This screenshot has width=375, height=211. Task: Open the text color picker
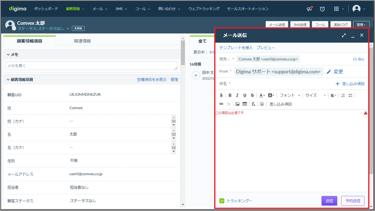pyautogui.click(x=262, y=95)
